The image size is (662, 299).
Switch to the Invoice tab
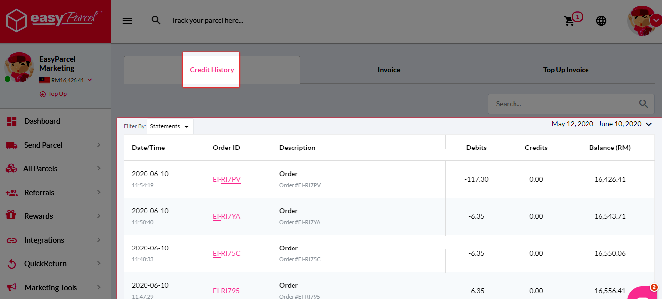[389, 70]
